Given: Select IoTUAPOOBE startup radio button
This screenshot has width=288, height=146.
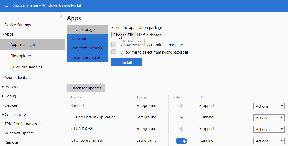Looking at the screenshot, I should coord(182,129).
